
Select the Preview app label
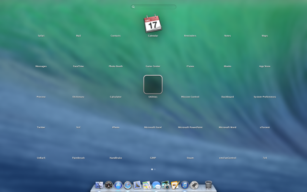(41, 97)
